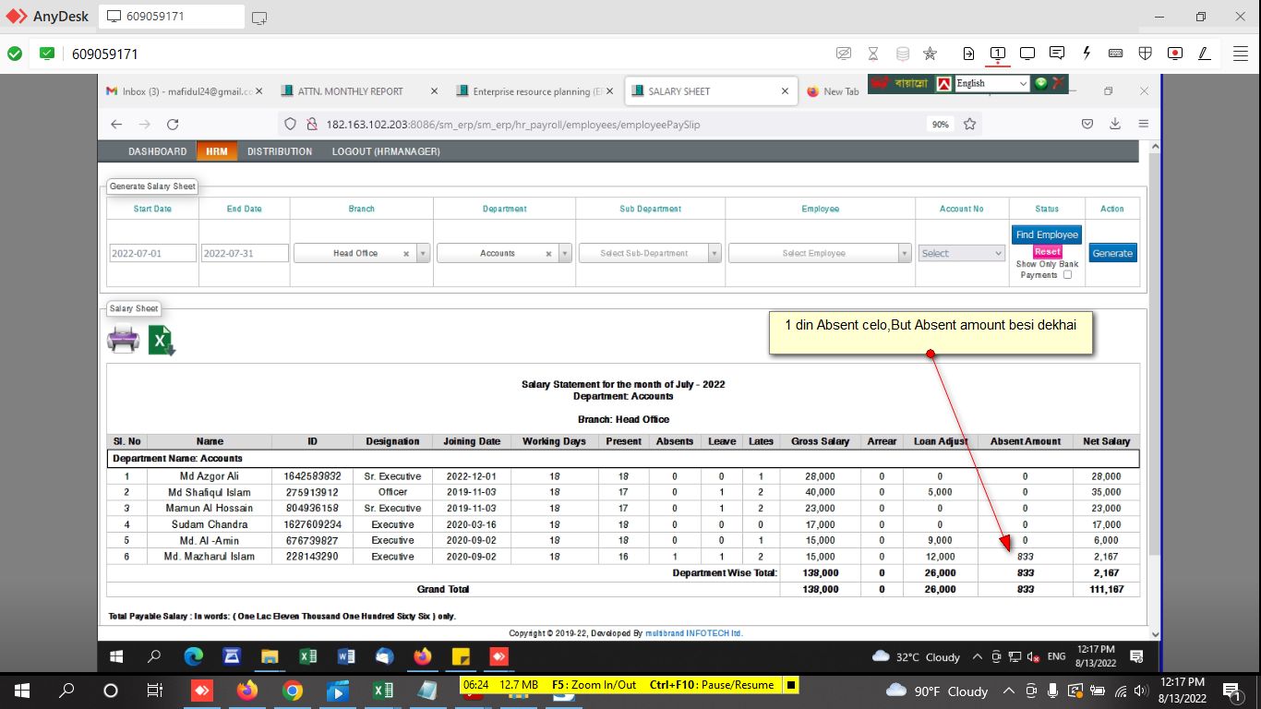The image size is (1261, 709).
Task: Click the Start Date input field
Action: pos(152,253)
